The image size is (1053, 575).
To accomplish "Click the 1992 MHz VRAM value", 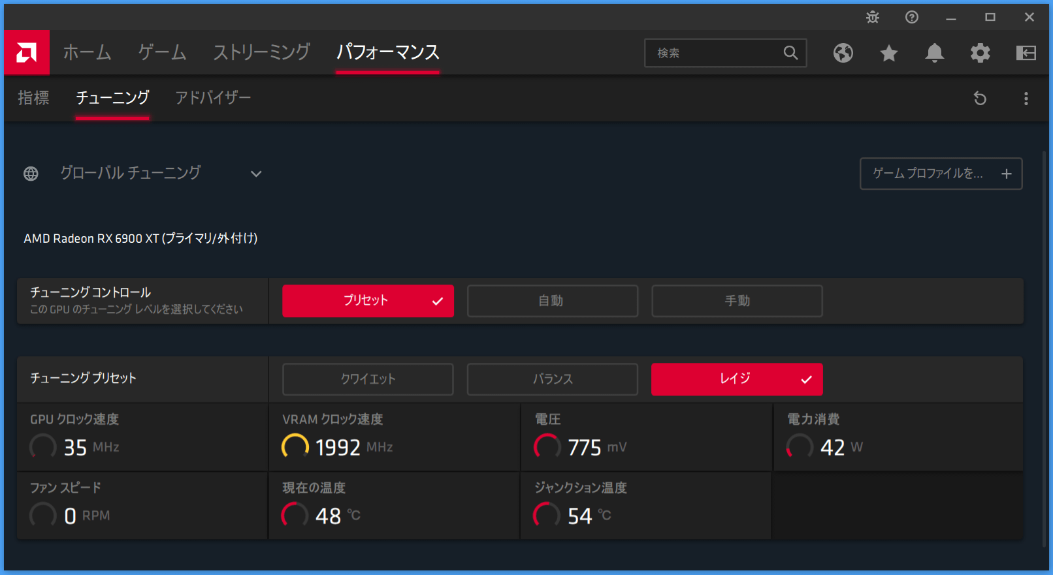I will tap(354, 447).
